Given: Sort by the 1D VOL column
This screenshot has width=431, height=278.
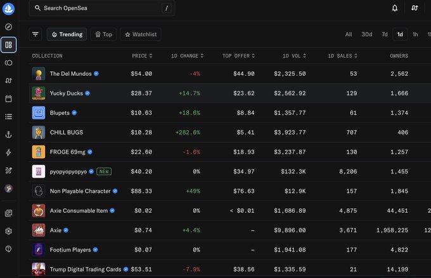Looking at the screenshot, I should click(294, 56).
